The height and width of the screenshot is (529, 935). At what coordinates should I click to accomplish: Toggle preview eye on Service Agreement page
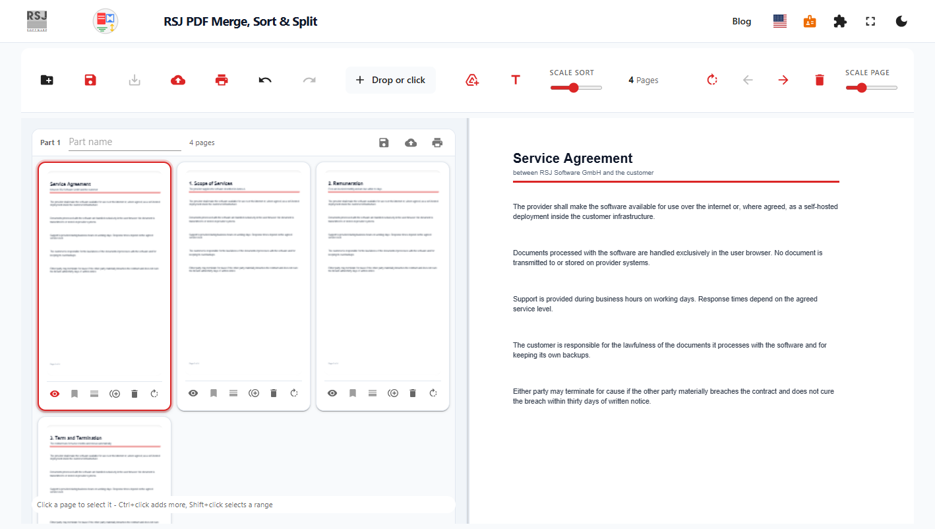(55, 393)
